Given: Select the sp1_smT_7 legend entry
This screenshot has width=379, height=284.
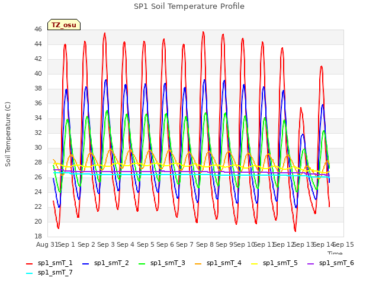Looking at the screenshot, I should click(49, 272).
